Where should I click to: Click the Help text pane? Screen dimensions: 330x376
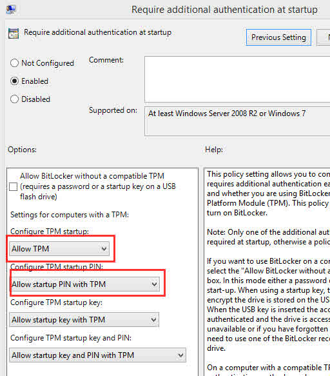(x=267, y=272)
